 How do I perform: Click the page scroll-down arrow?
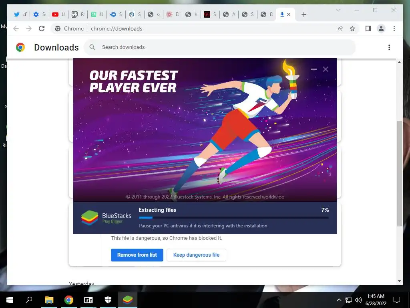click(399, 281)
